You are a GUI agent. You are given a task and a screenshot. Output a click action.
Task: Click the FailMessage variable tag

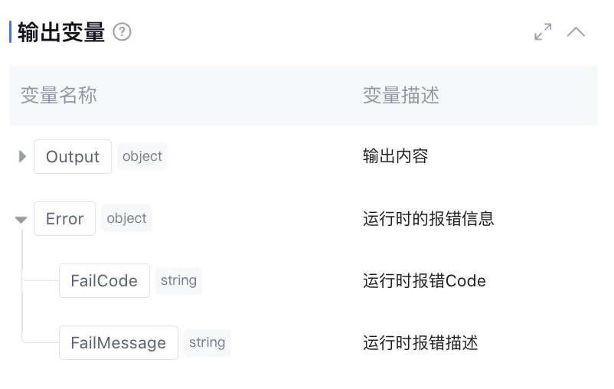point(118,342)
